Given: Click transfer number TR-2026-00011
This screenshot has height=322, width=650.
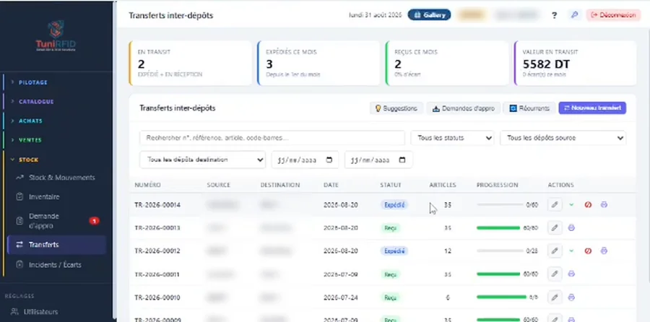Looking at the screenshot, I should click(x=157, y=274).
